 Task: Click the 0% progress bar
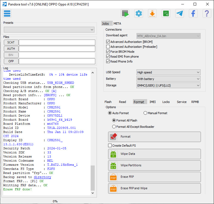(x=55, y=201)
